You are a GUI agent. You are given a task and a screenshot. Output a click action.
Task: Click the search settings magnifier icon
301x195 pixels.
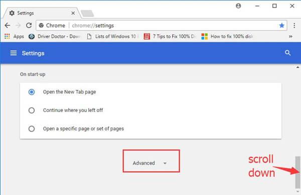pyautogui.click(x=287, y=53)
